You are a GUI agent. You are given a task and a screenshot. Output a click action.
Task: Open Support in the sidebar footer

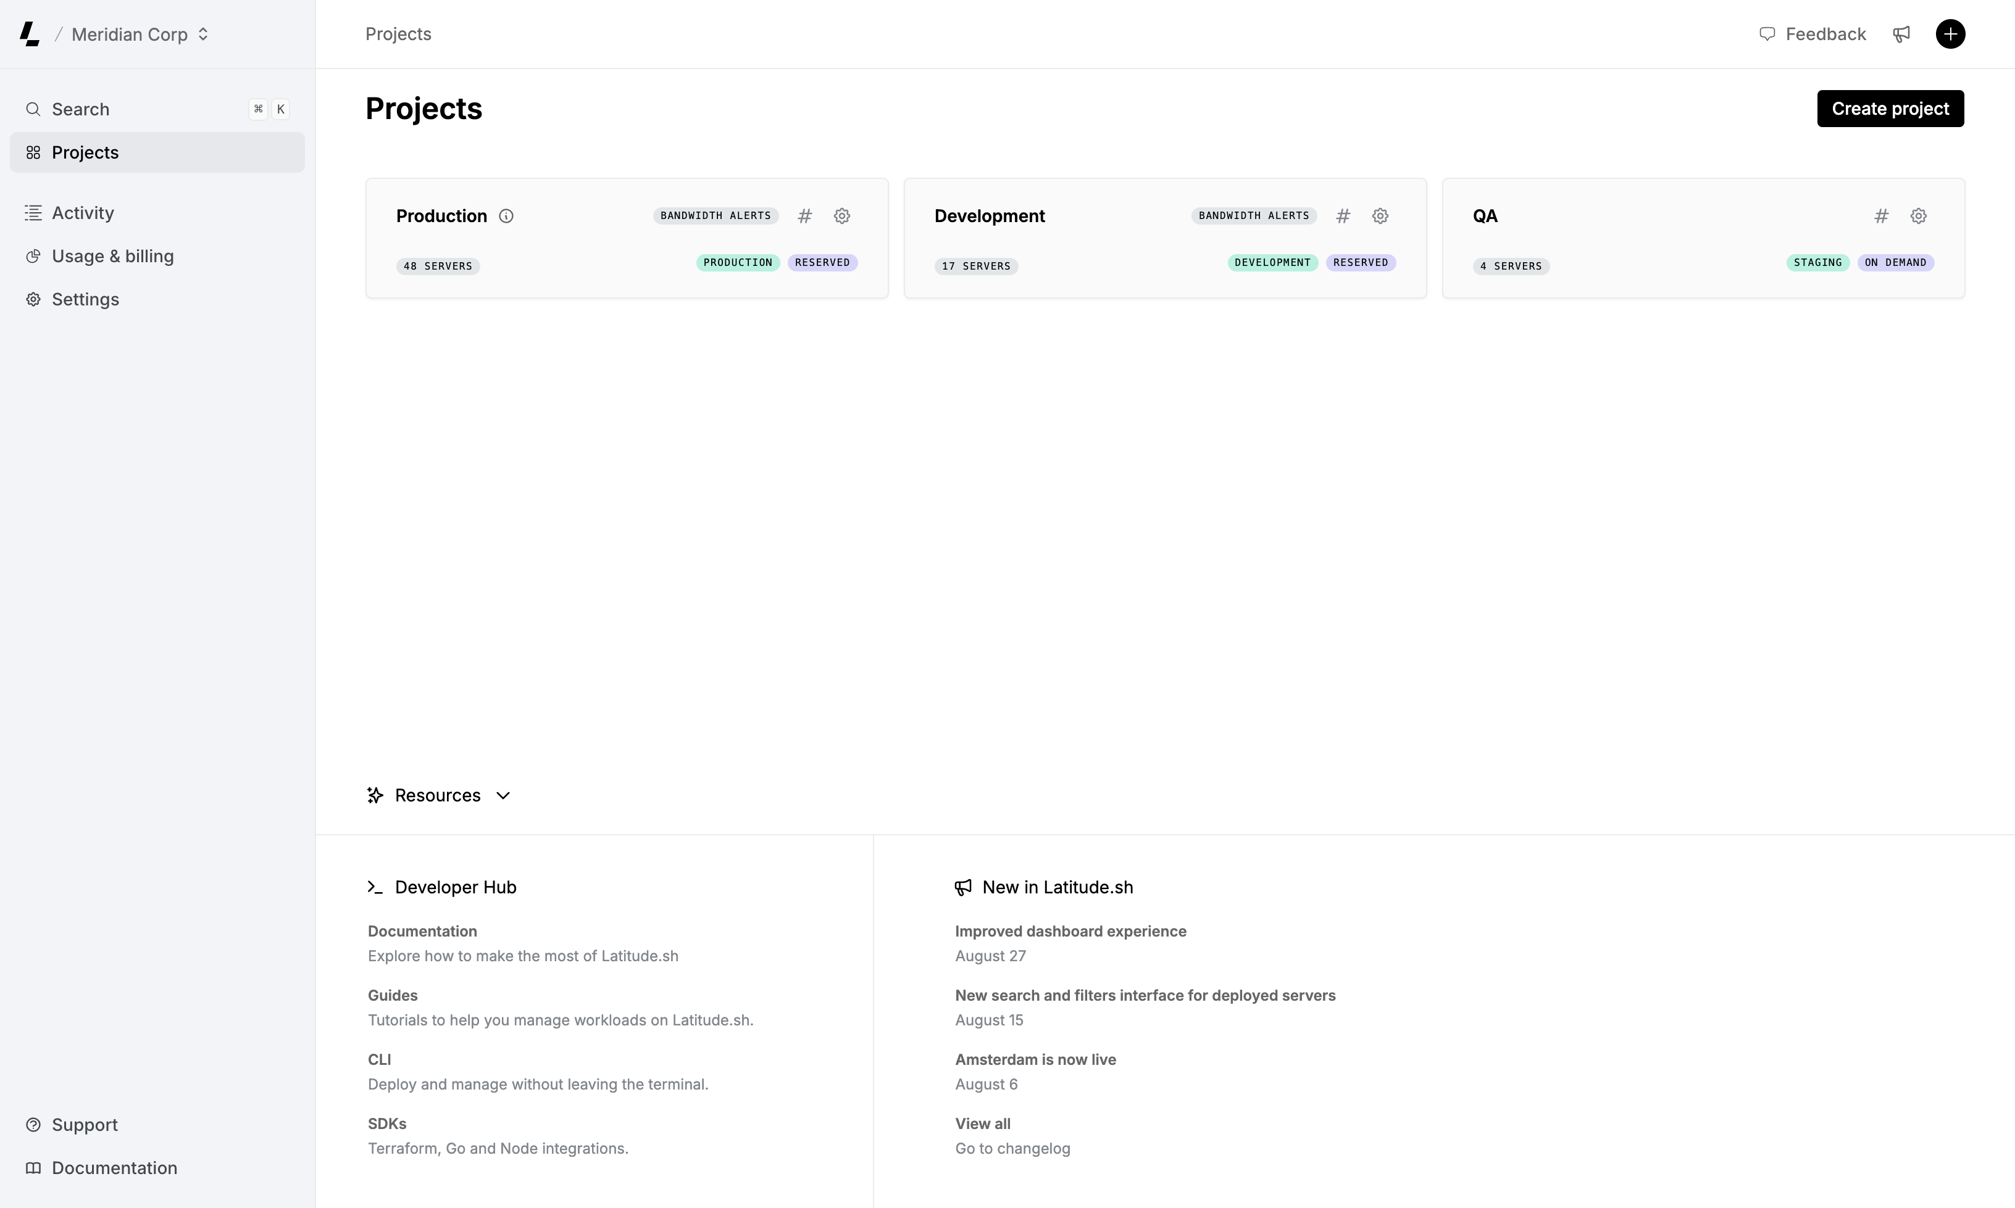click(85, 1124)
